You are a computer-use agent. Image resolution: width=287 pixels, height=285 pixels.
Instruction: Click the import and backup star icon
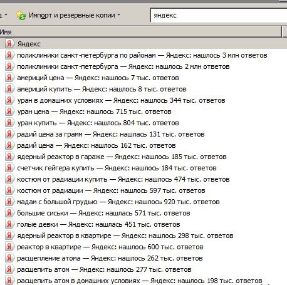pos(21,16)
